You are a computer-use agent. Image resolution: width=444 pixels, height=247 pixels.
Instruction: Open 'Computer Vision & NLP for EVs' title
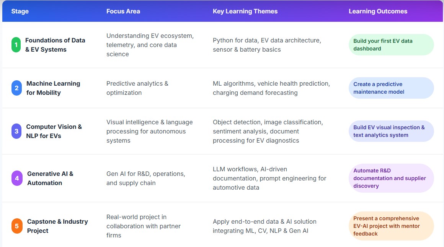(54, 131)
